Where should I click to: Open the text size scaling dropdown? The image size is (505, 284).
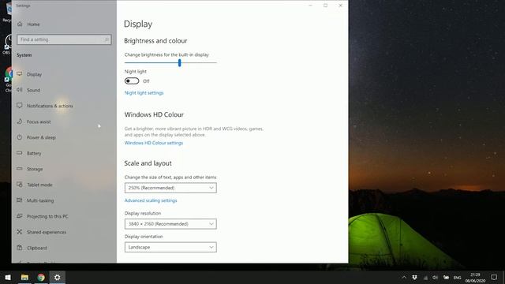(x=170, y=188)
